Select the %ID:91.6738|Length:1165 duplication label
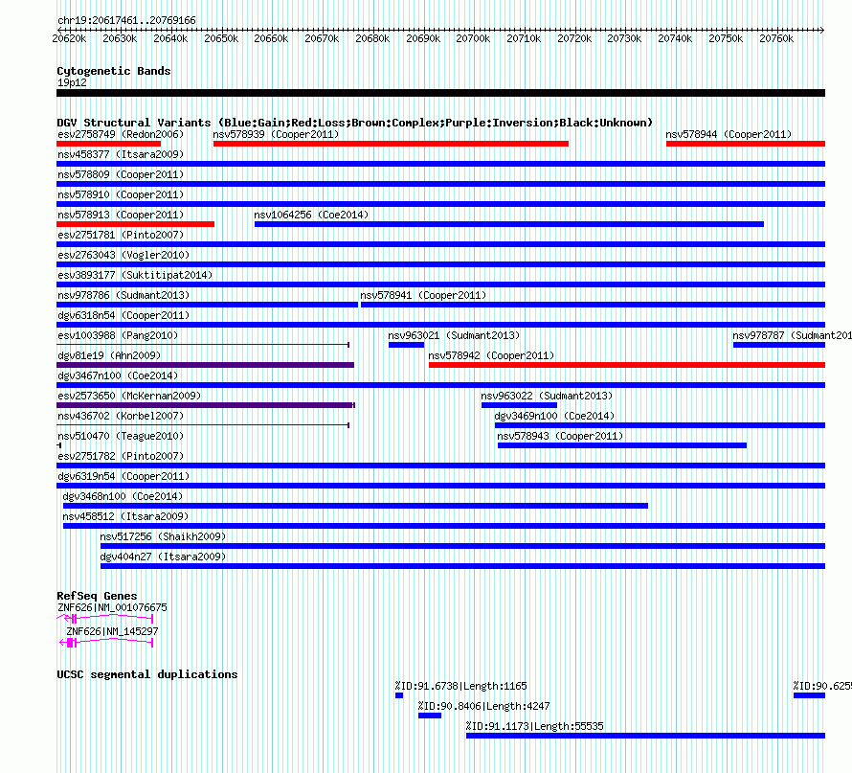 point(460,686)
